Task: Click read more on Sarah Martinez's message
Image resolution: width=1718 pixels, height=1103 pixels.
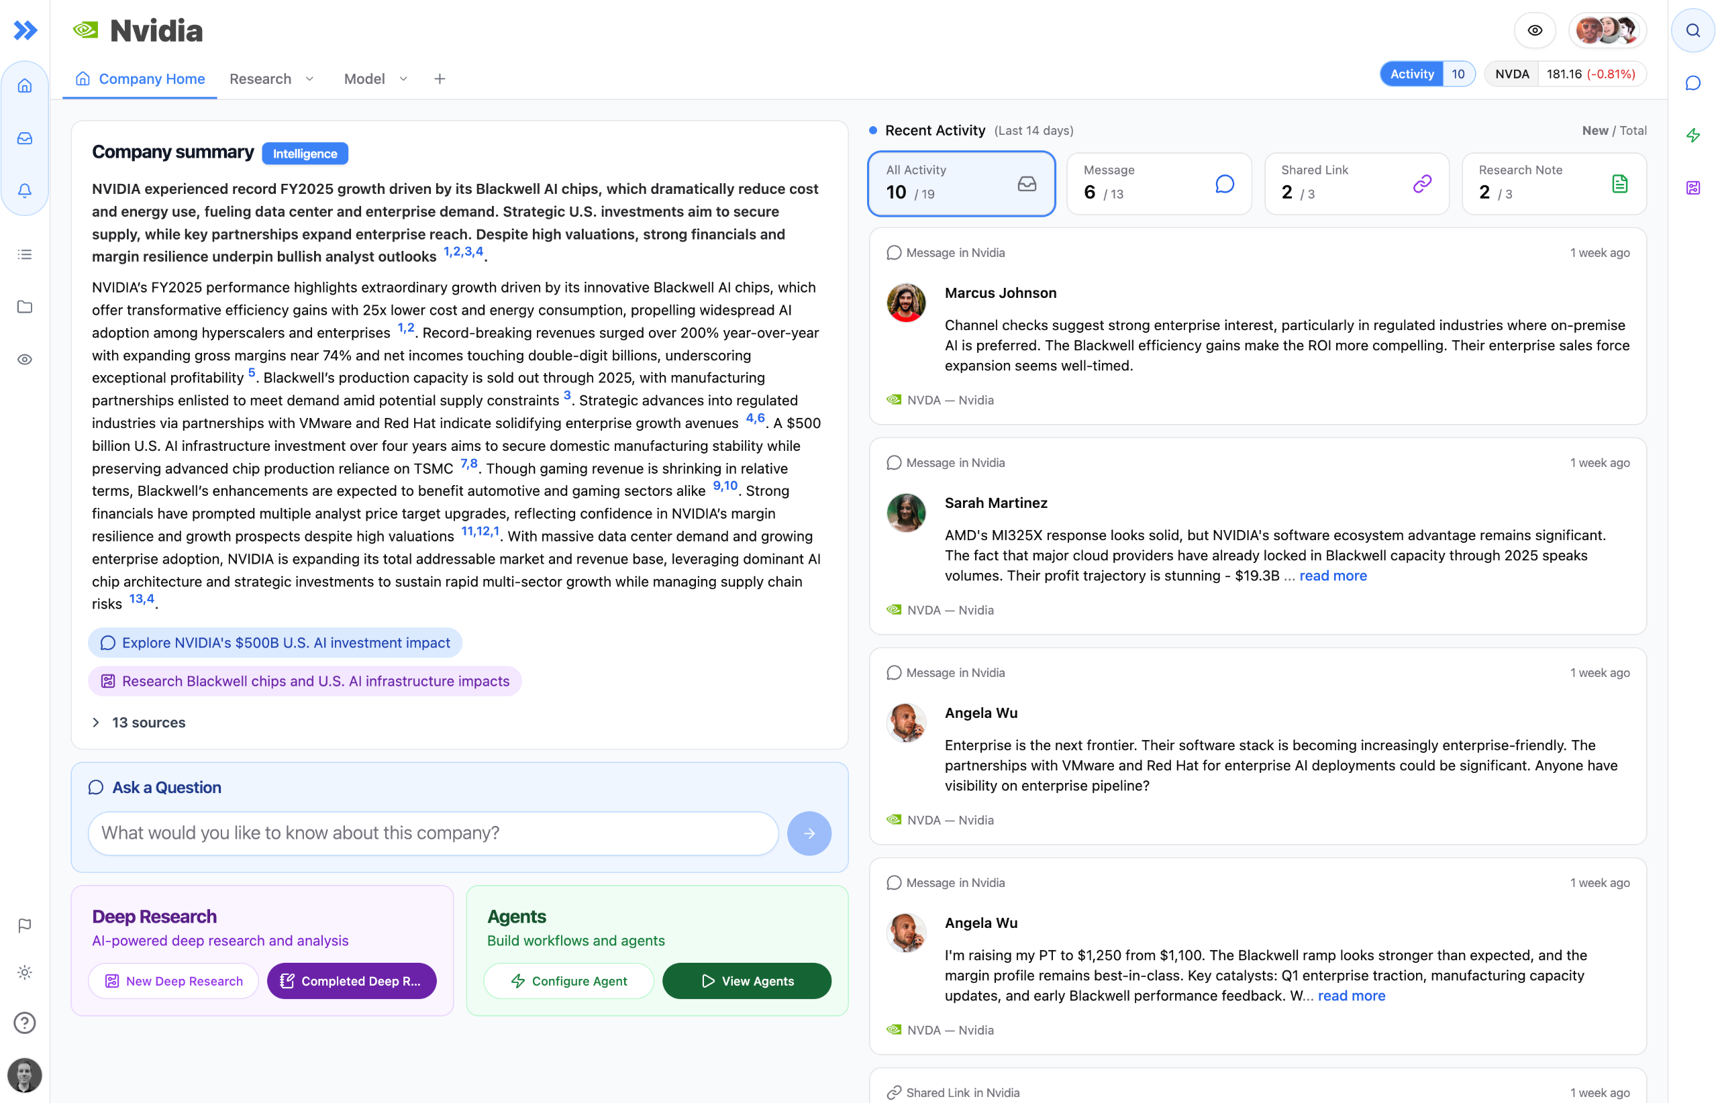Action: pyautogui.click(x=1333, y=576)
